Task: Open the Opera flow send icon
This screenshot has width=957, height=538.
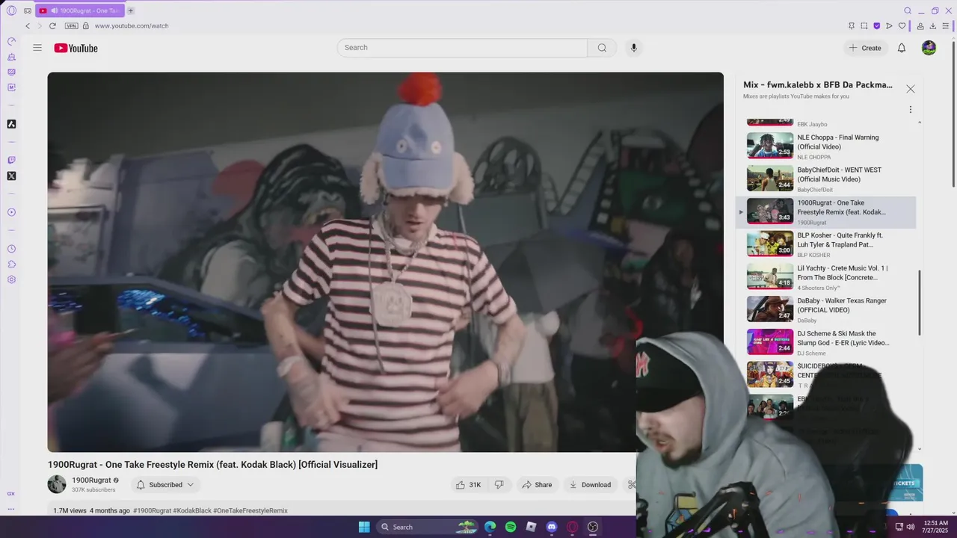Action: (889, 25)
